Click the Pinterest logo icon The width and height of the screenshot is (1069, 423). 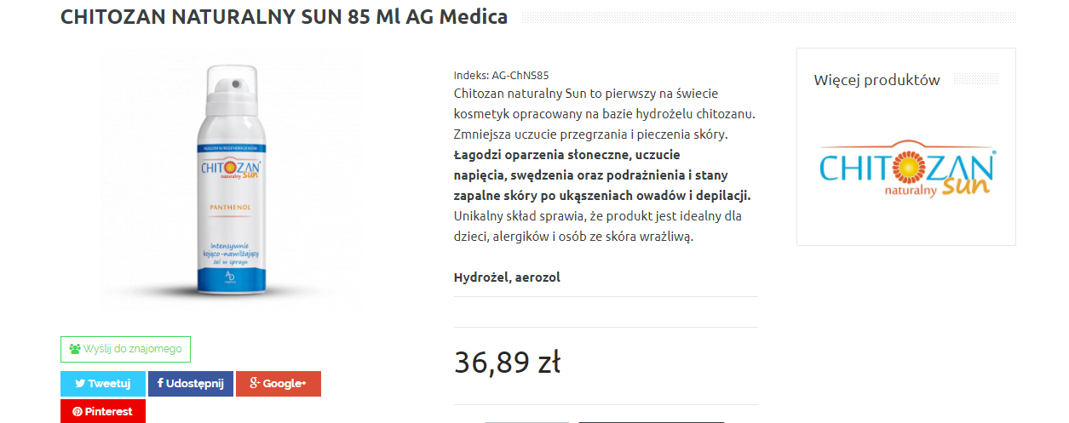tap(77, 411)
